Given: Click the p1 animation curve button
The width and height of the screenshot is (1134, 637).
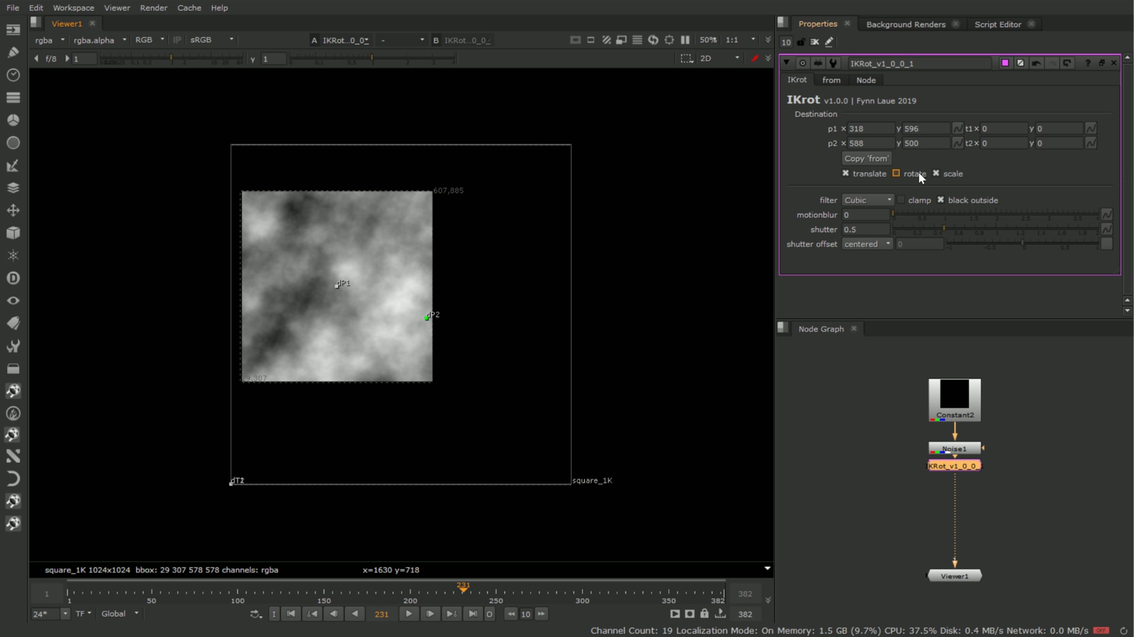Looking at the screenshot, I should pyautogui.click(x=958, y=128).
